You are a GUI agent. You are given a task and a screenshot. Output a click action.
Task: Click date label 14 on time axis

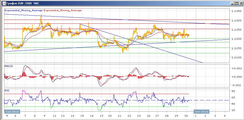72,116
